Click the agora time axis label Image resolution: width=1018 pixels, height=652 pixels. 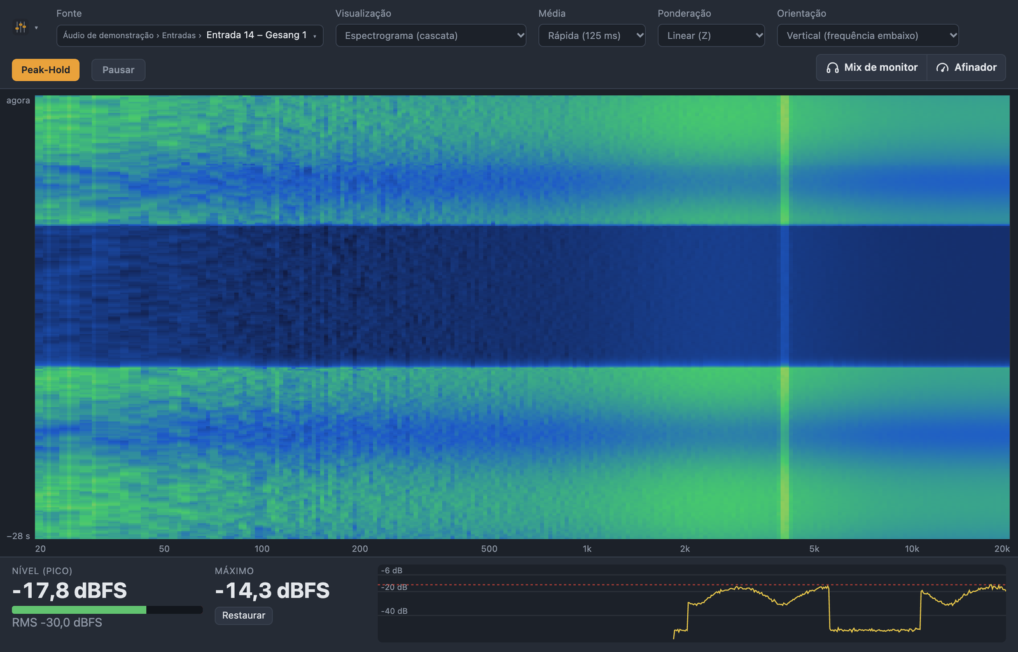click(x=18, y=101)
